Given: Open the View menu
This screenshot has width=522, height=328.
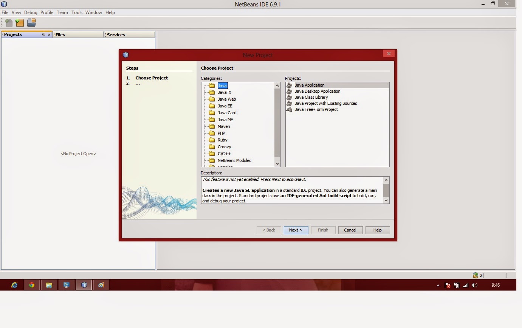Looking at the screenshot, I should point(16,12).
